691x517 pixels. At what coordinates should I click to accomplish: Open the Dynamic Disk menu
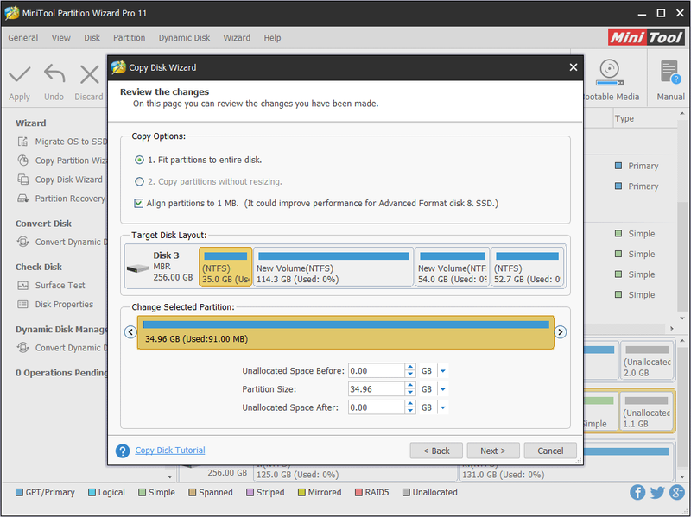pos(184,38)
